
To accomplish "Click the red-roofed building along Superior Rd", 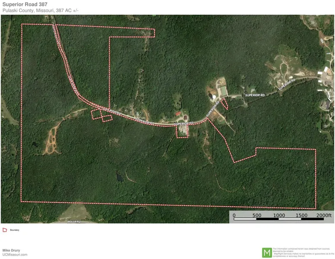I will (x=179, y=114).
